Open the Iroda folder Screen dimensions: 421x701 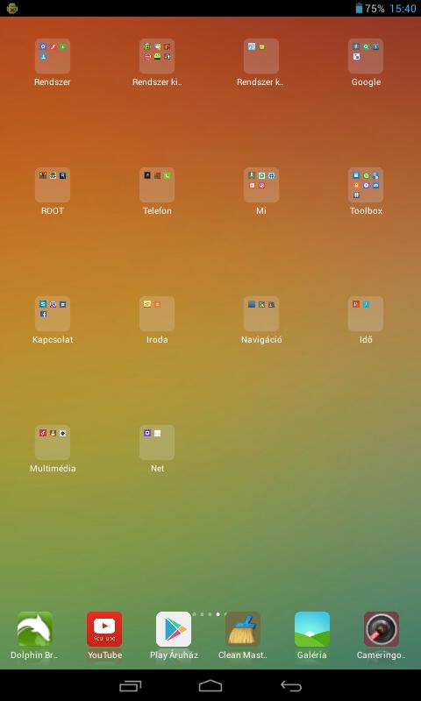tap(157, 314)
